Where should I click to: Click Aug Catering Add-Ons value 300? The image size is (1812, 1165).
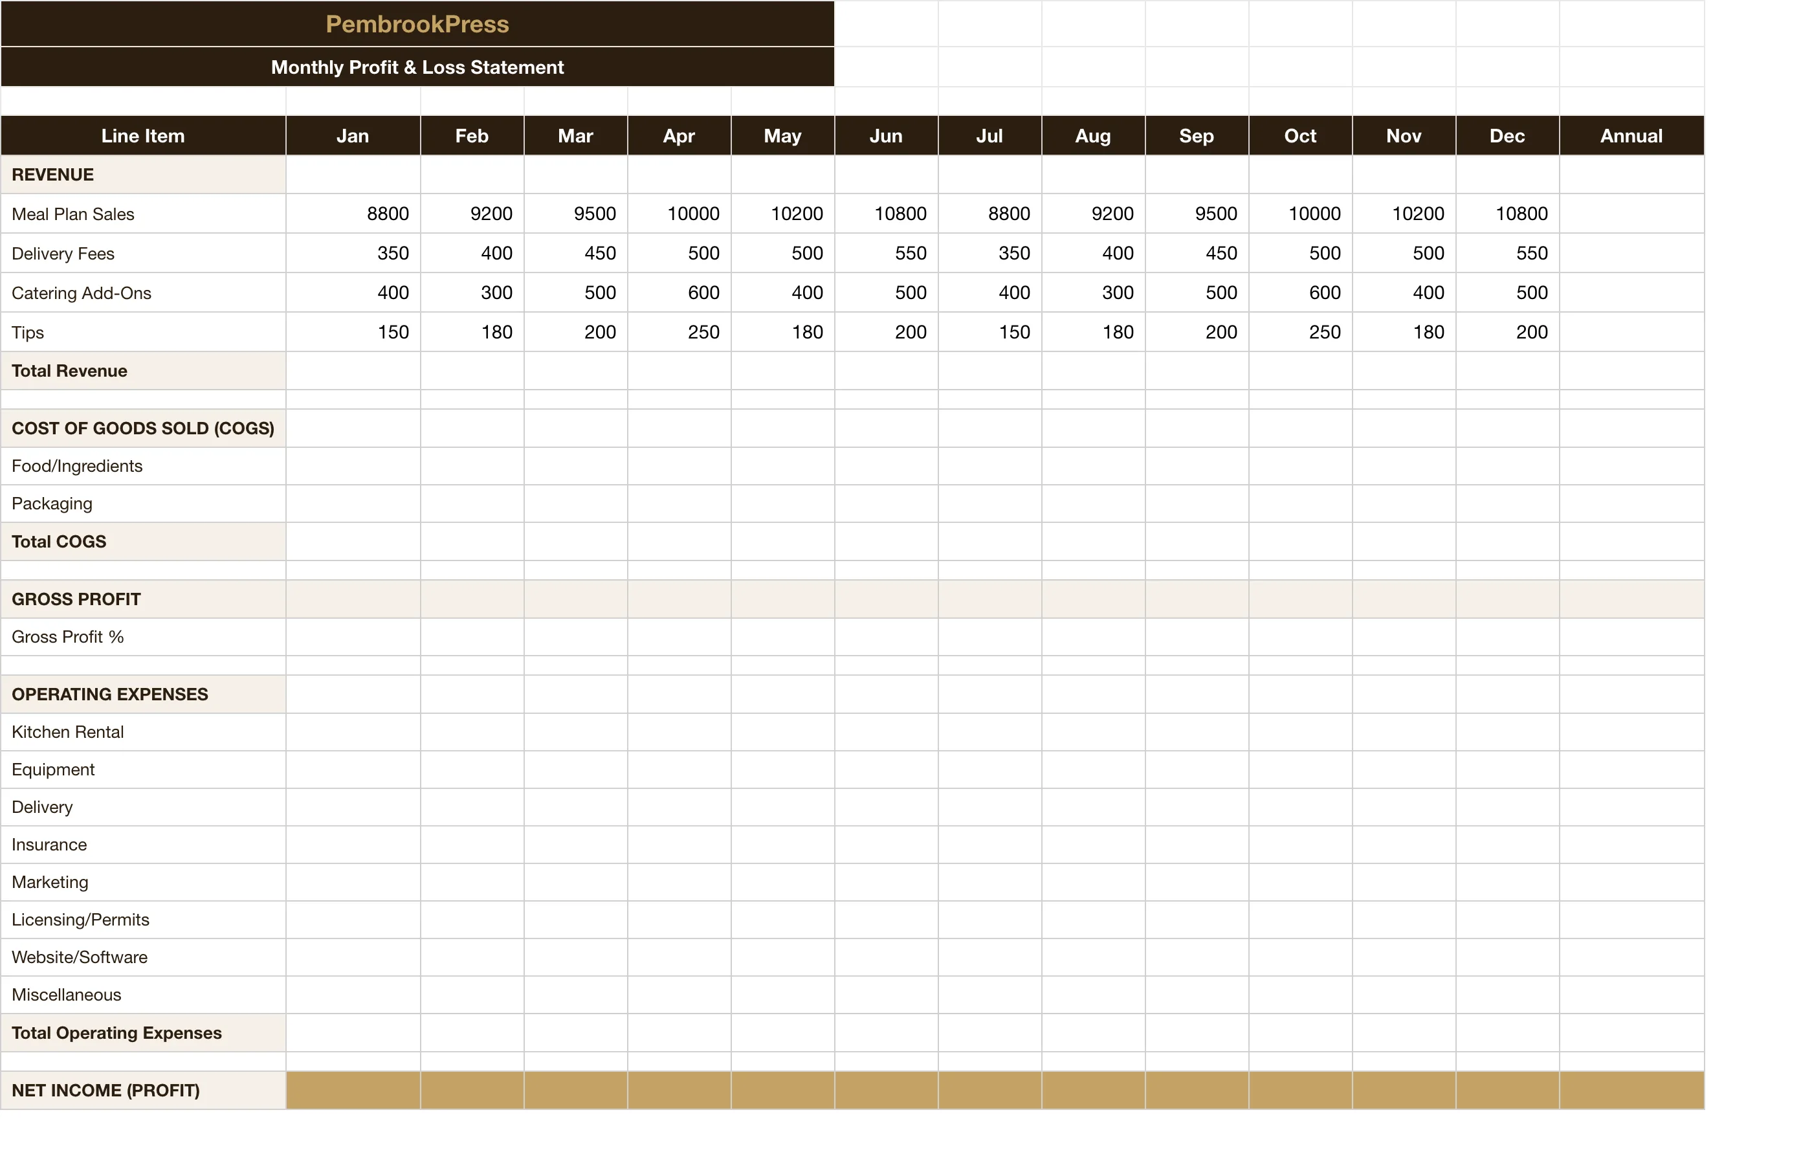click(1094, 293)
